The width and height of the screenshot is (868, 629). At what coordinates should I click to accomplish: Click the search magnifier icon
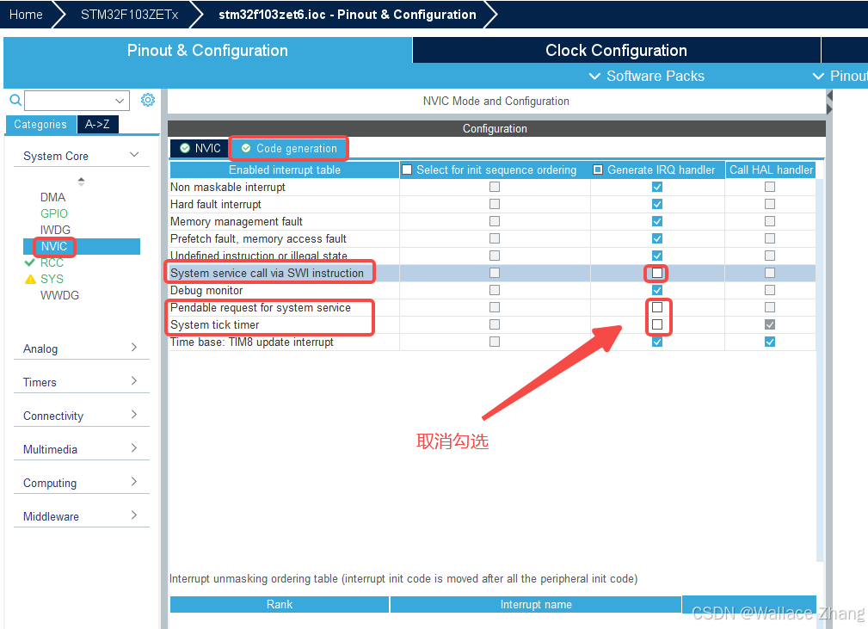pyautogui.click(x=15, y=100)
